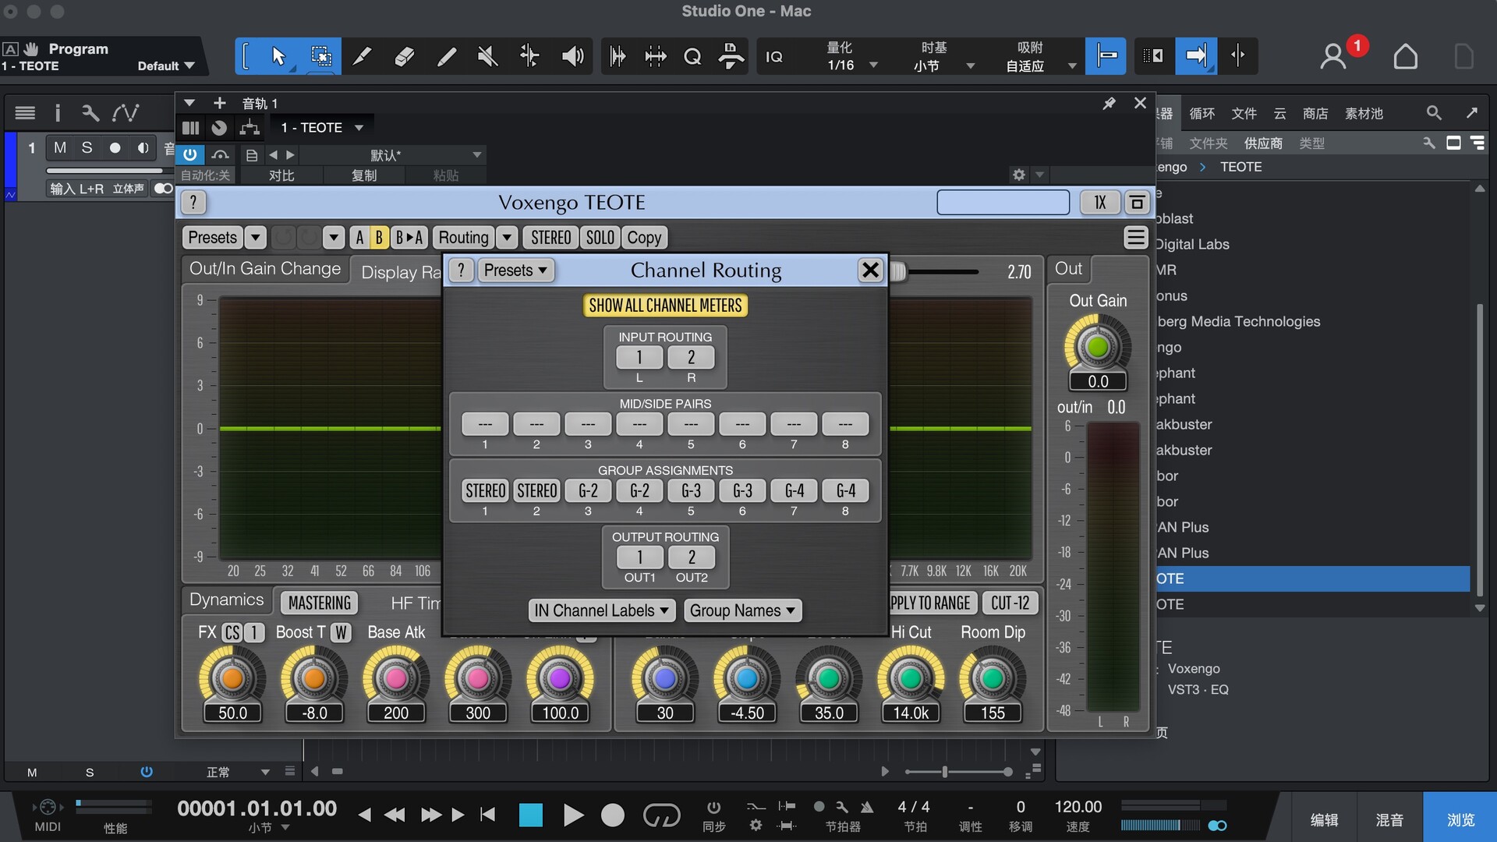Switch to the 浏览 browse tab
Screen dimensions: 1497x842
pos(1460,819)
